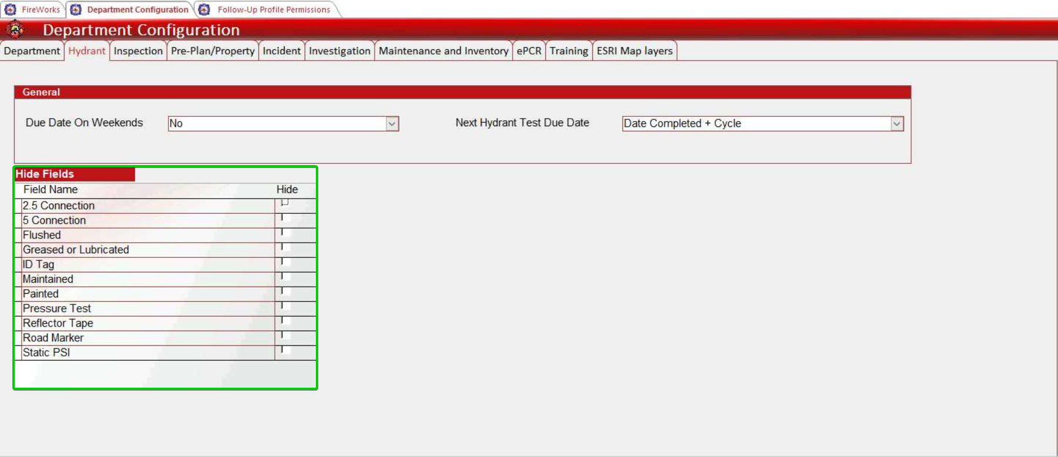Open the Maintenance and Inventory tab
The width and height of the screenshot is (1058, 457).
coord(443,51)
